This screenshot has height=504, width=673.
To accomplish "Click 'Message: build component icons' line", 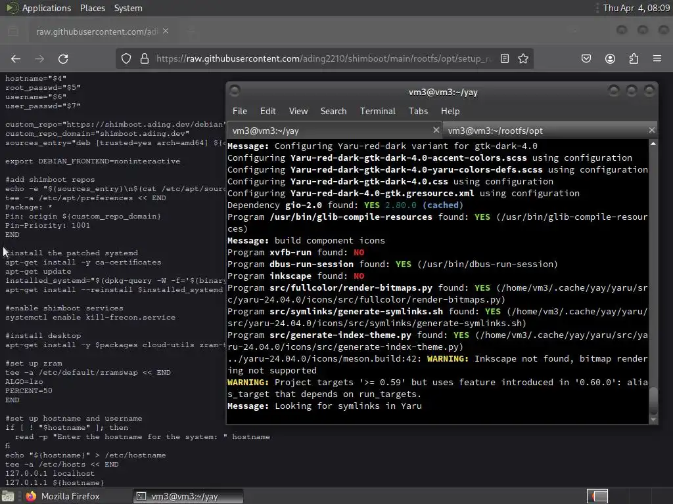I will pyautogui.click(x=306, y=240).
